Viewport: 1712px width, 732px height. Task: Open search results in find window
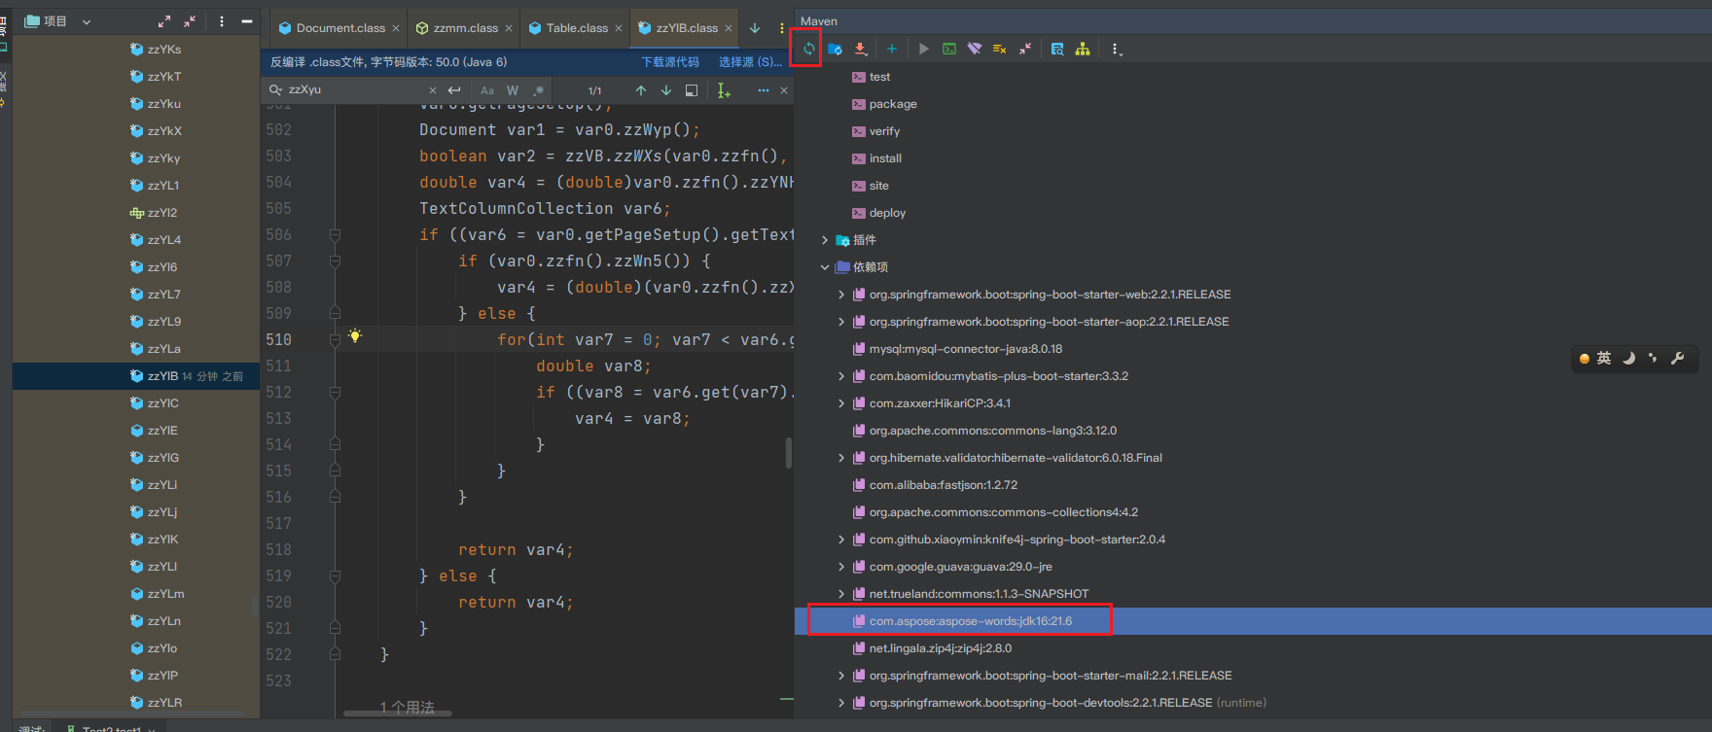[x=692, y=90]
